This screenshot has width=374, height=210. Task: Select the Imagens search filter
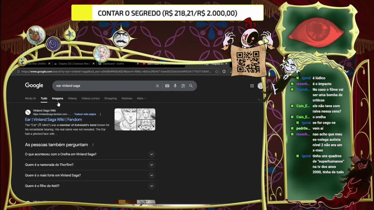58,98
